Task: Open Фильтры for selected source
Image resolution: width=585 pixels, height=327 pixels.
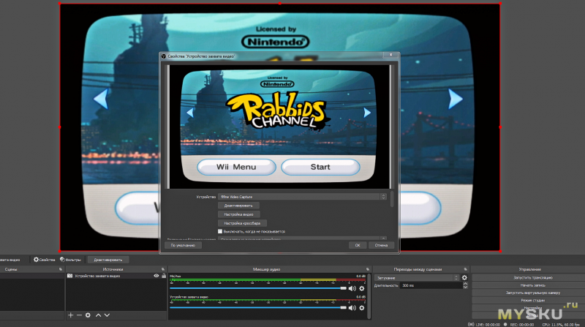Action: pyautogui.click(x=70, y=260)
